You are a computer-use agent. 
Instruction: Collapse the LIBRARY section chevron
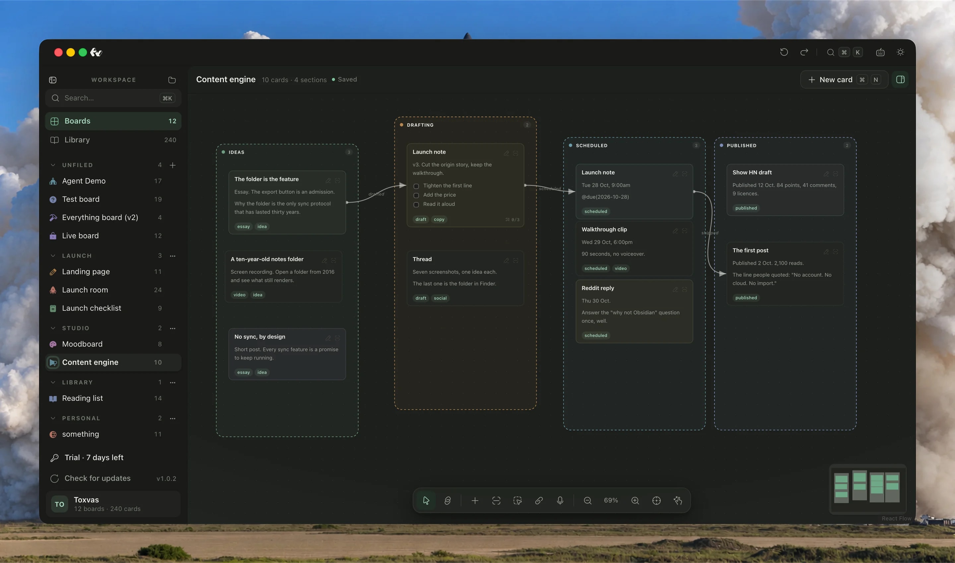[53, 382]
